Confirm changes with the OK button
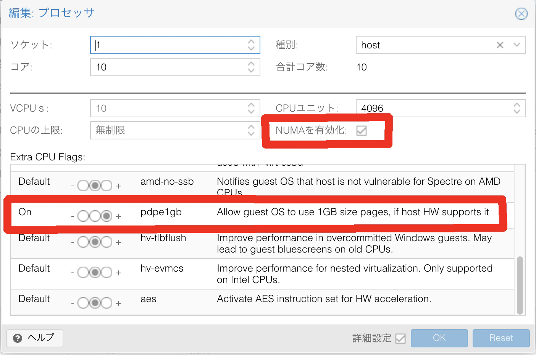Image resolution: width=536 pixels, height=355 pixels. click(x=439, y=338)
